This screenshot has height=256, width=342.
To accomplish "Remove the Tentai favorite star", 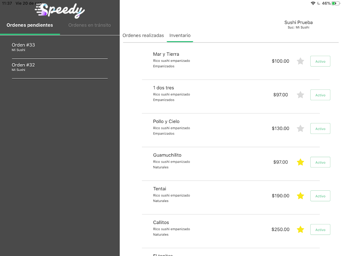I will (x=300, y=196).
